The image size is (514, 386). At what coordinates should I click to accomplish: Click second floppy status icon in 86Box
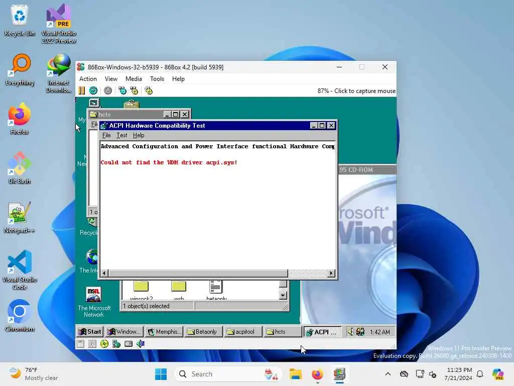[92, 344]
